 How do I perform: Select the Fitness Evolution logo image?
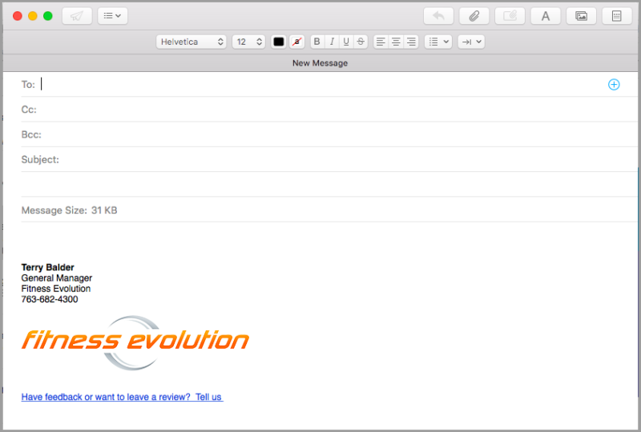pos(135,342)
